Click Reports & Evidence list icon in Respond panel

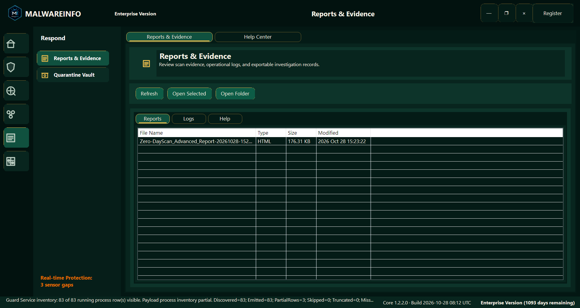45,58
